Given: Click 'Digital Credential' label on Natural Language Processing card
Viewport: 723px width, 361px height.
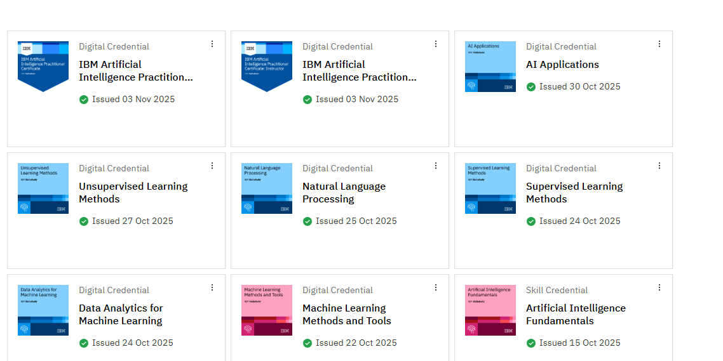Looking at the screenshot, I should [x=337, y=169].
